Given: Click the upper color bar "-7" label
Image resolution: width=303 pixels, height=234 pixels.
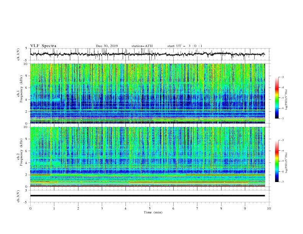Looking at the screenshot, I should point(282,119).
